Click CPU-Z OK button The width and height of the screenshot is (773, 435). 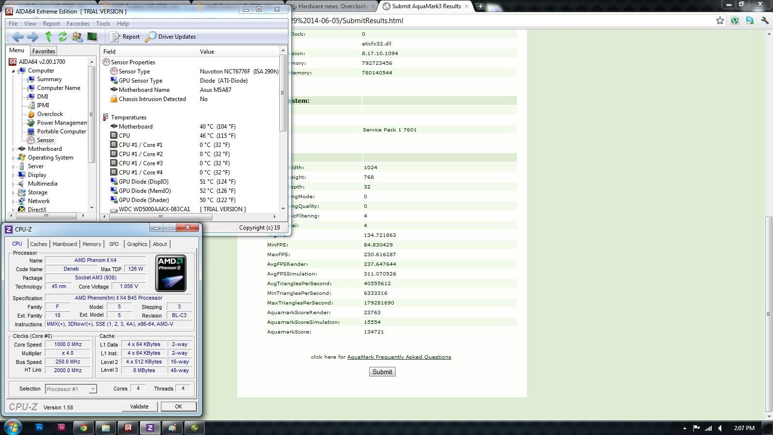178,406
